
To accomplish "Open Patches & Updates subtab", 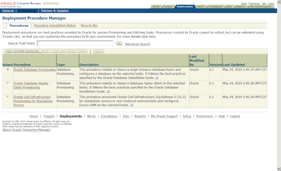I will (x=55, y=11).
